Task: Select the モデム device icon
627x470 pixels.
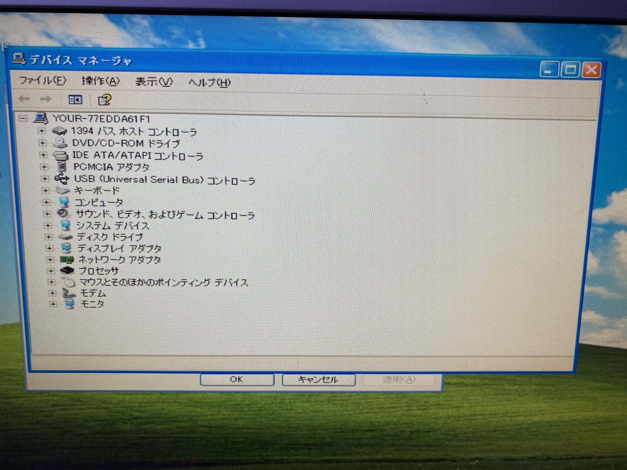Action: tap(69, 293)
